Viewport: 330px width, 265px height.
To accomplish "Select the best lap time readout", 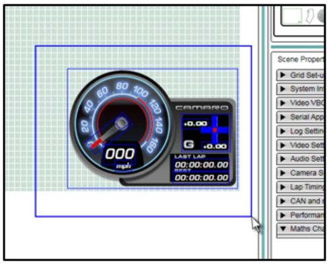I will pyautogui.click(x=201, y=177).
